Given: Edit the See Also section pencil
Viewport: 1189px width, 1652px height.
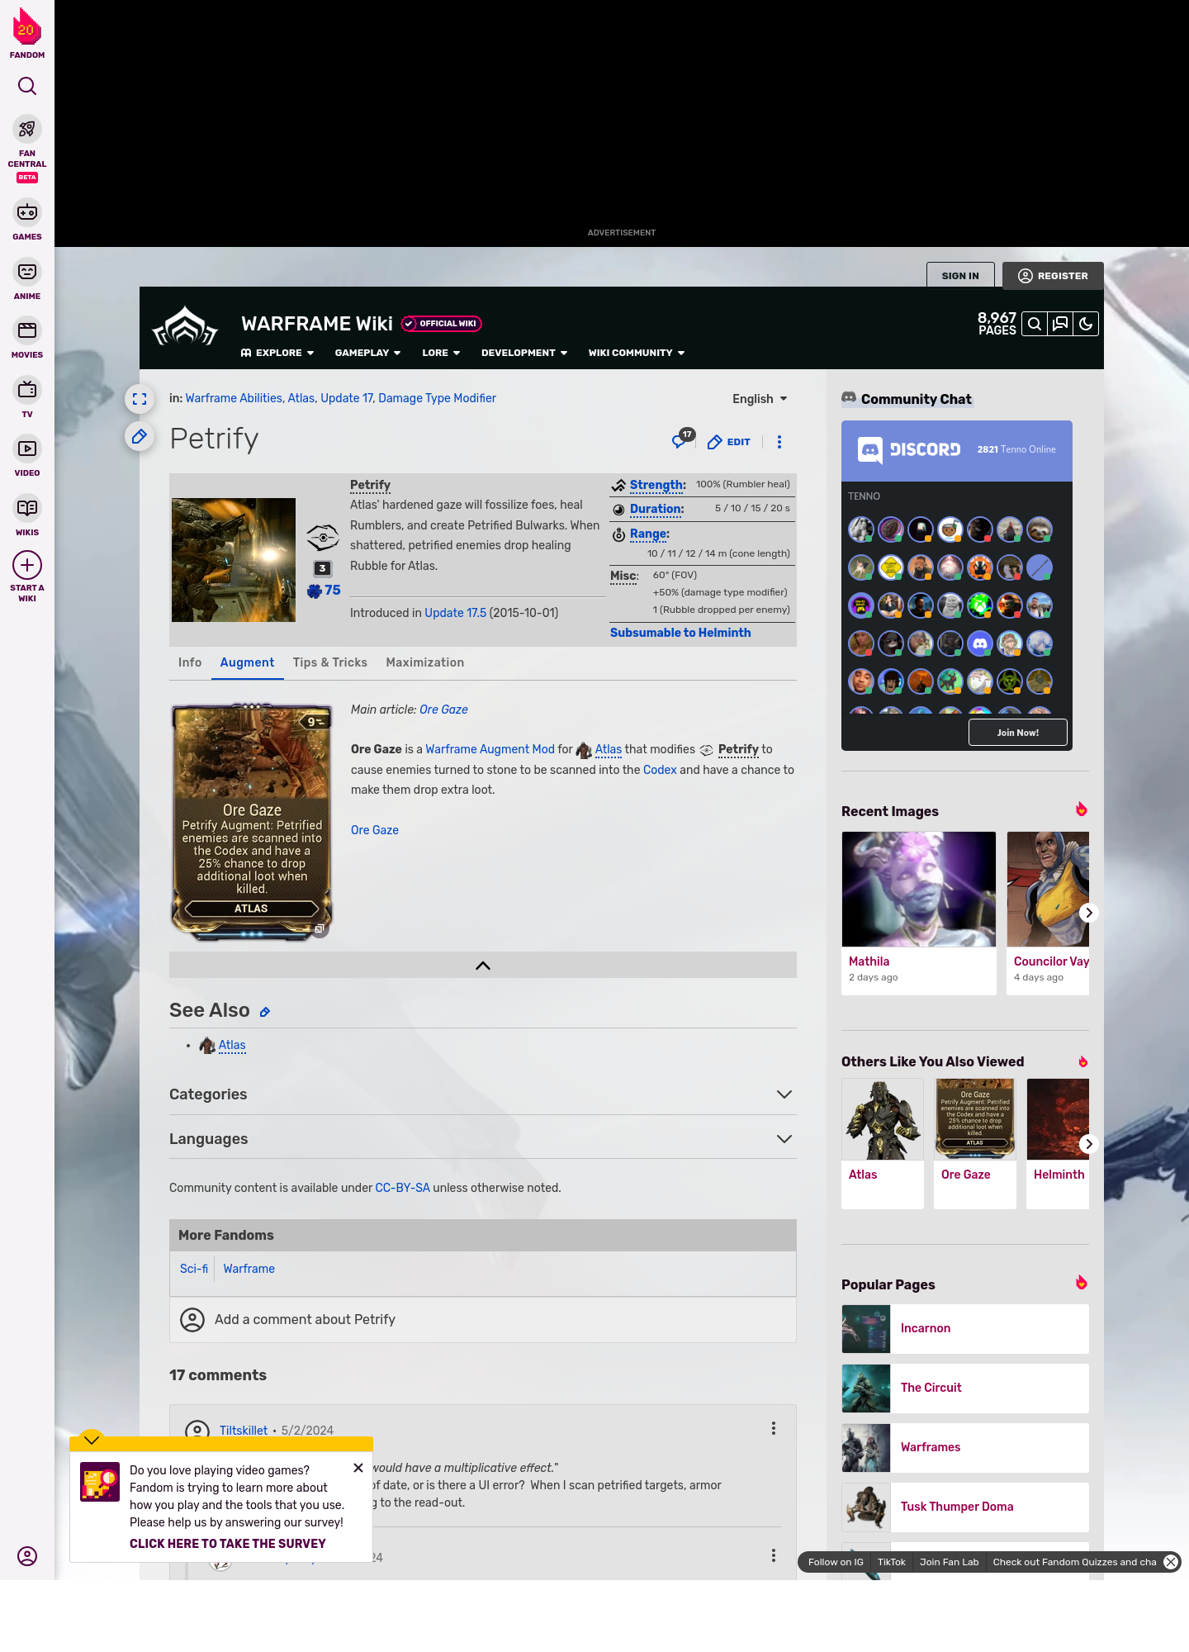Looking at the screenshot, I should 265,1012.
